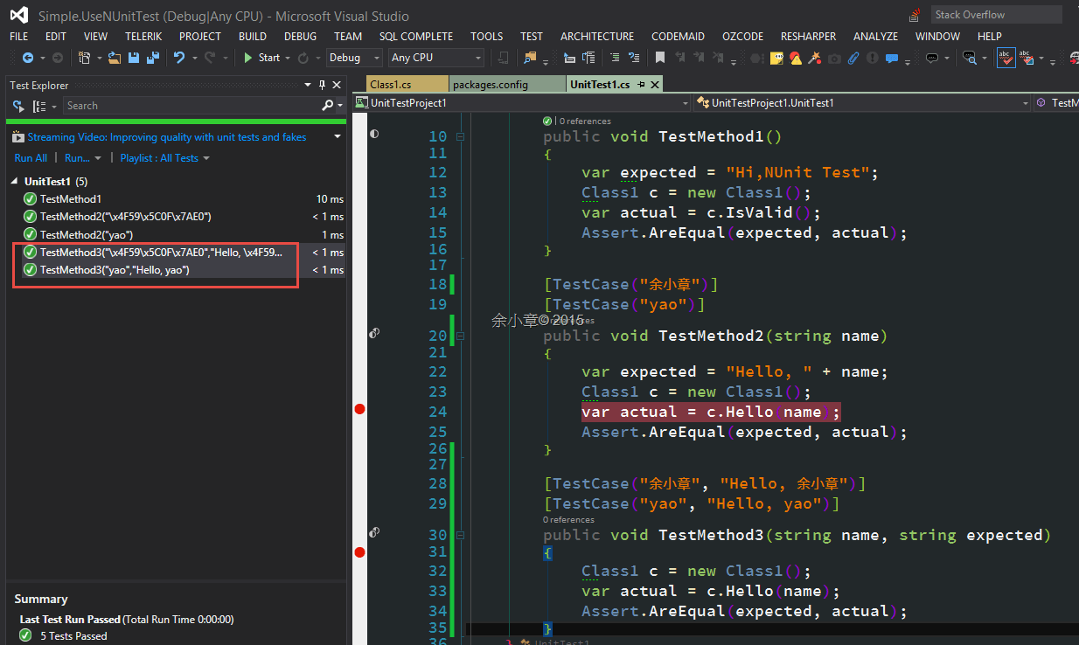
Task: Collapse the UnitTest1 test group
Action: (x=15, y=182)
